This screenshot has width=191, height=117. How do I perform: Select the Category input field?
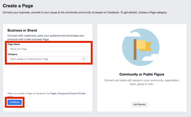click(44, 59)
